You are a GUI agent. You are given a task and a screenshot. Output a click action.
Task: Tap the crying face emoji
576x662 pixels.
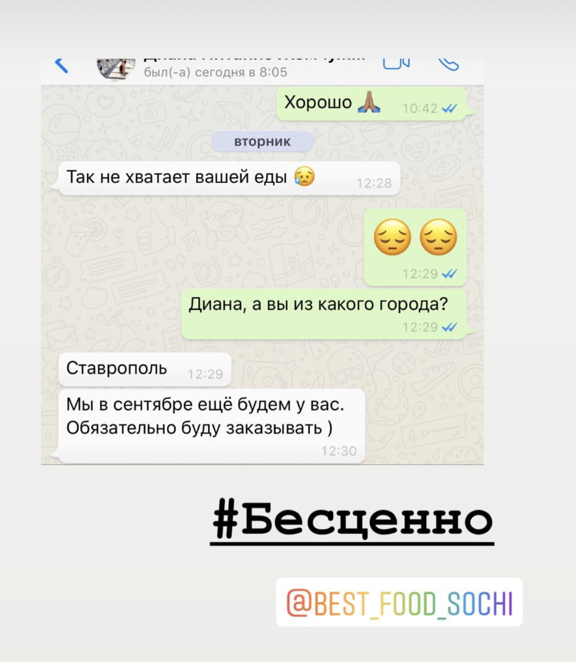(305, 177)
